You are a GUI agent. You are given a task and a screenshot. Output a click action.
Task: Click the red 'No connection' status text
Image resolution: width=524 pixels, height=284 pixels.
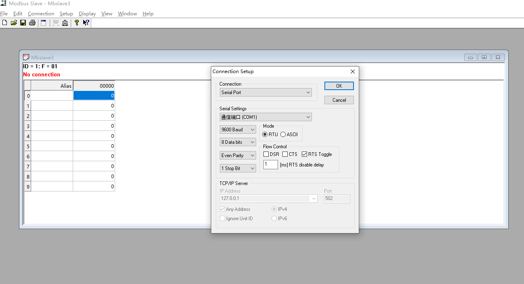pyautogui.click(x=42, y=74)
